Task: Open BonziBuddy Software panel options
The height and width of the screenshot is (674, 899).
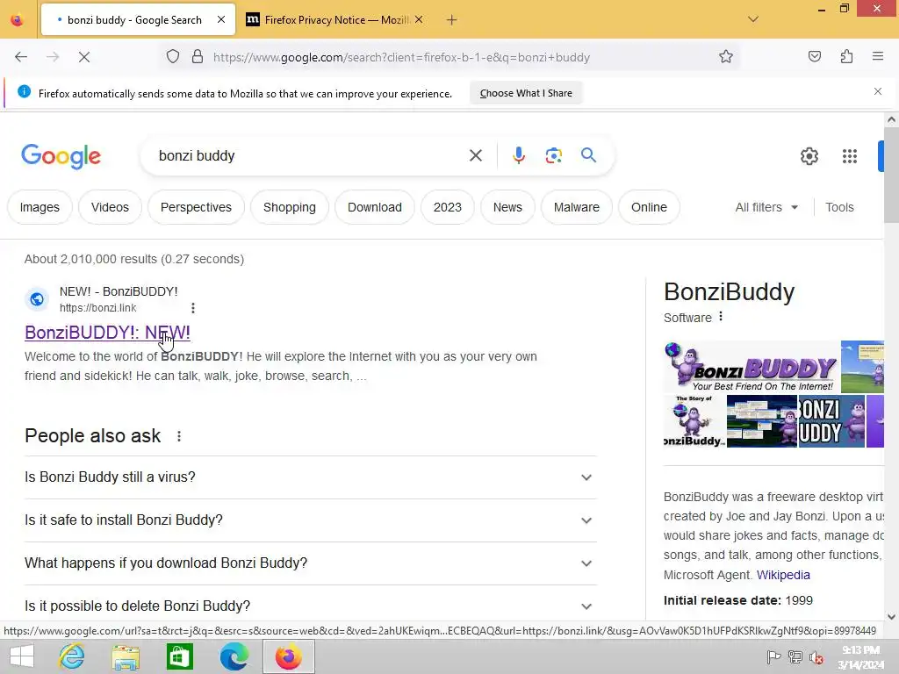Action: click(721, 317)
